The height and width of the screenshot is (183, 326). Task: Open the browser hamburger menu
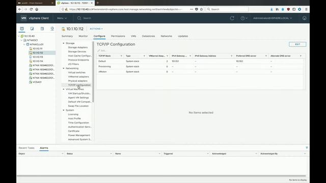[306, 9]
